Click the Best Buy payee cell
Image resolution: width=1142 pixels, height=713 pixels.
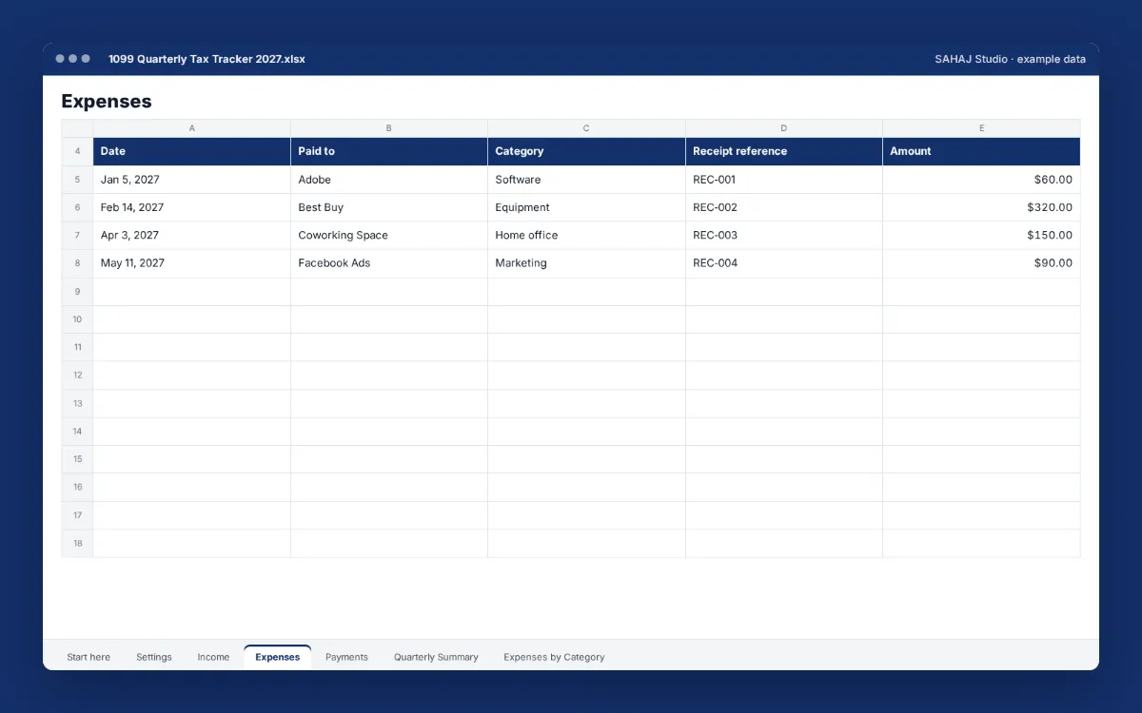(x=389, y=207)
